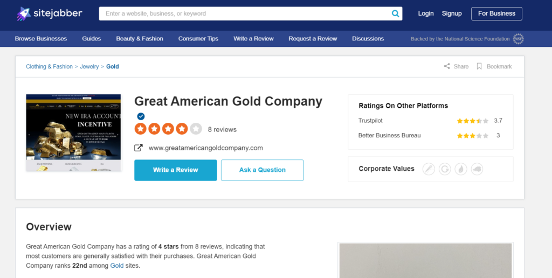
Task: Click the external link icon beside website URL
Action: point(139,148)
